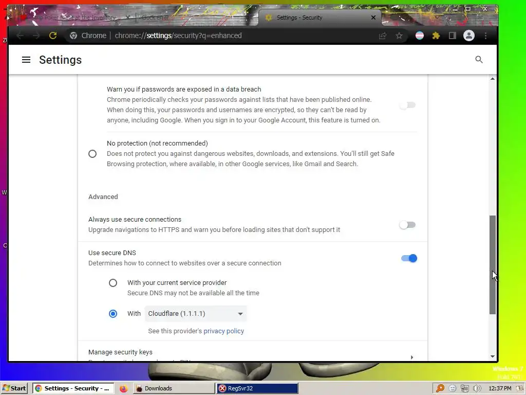Click the 'Manage security keys' label
The width and height of the screenshot is (526, 395).
120,352
